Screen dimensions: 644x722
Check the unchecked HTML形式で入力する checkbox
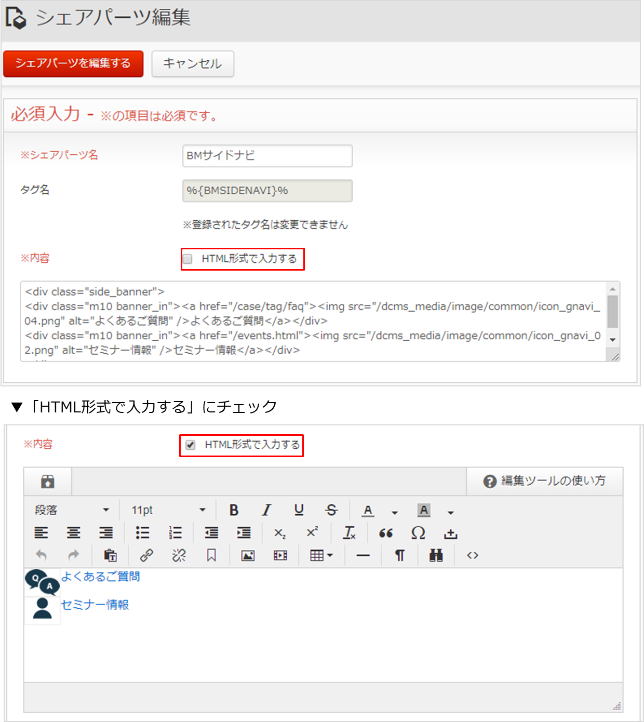[x=188, y=259]
